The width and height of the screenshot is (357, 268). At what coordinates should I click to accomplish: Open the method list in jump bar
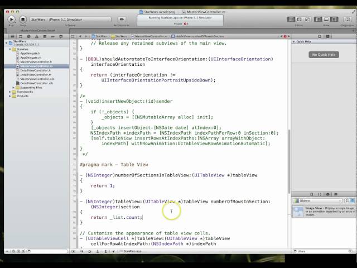tap(197, 36)
